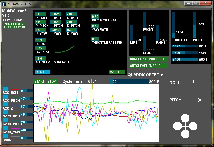Click the AUTOLEVEL STRENGTH value 12.0
This screenshot has width=214, height=147.
40,58
